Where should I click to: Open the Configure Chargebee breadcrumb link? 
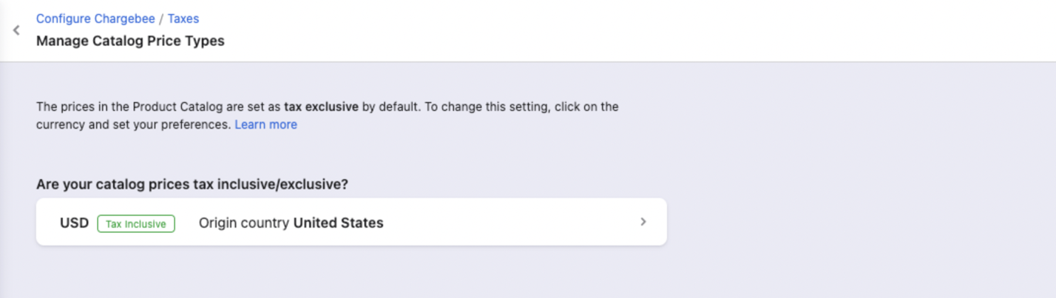[95, 18]
